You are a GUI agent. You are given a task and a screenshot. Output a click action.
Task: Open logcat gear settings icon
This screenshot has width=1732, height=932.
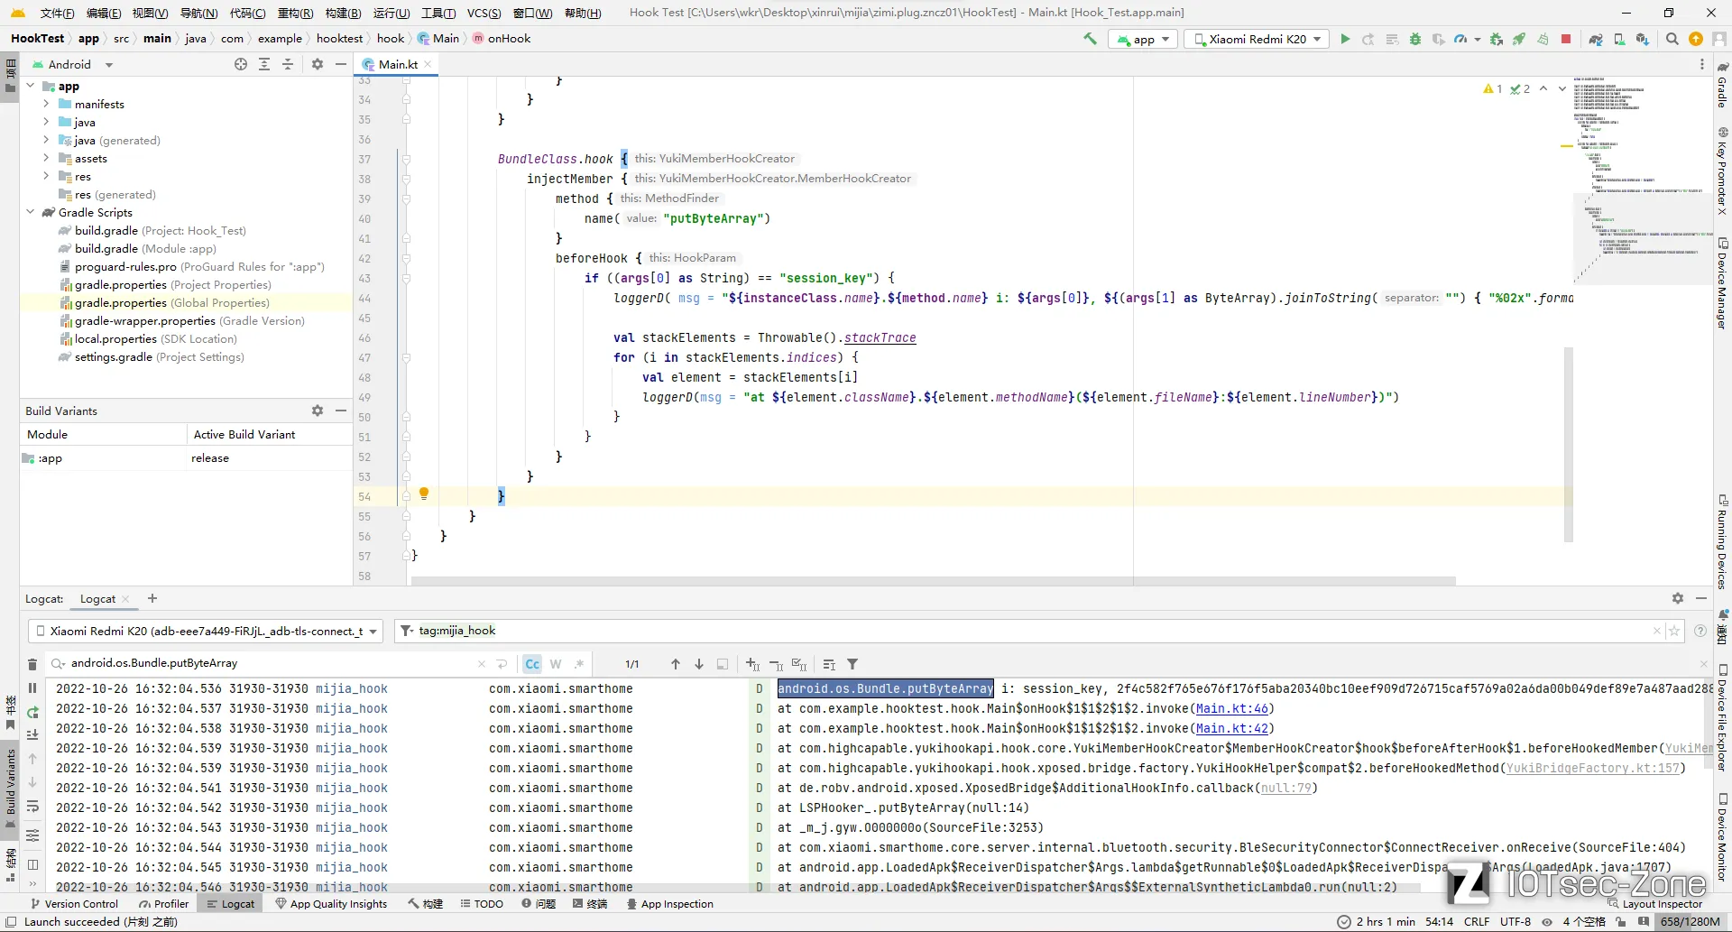pos(1678,598)
